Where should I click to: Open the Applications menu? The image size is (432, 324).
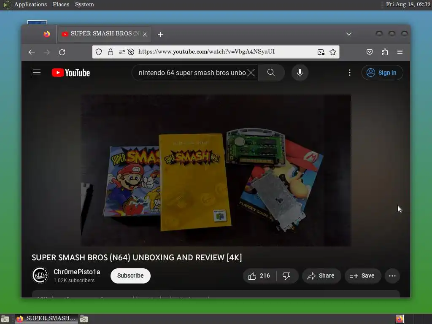pyautogui.click(x=30, y=4)
